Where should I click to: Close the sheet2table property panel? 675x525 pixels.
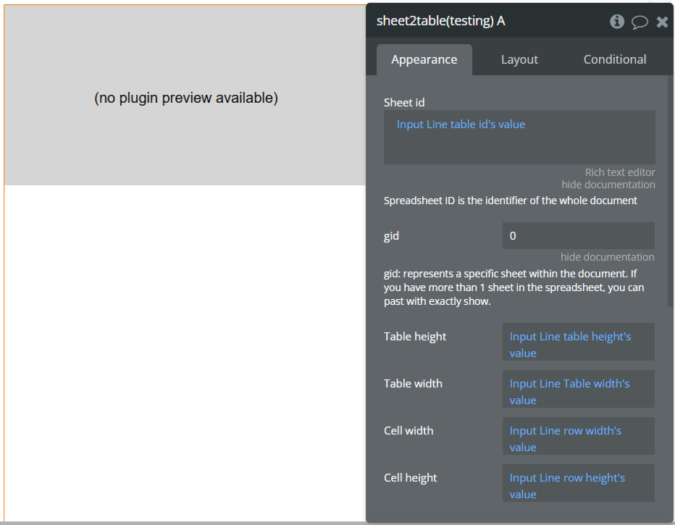click(x=662, y=22)
